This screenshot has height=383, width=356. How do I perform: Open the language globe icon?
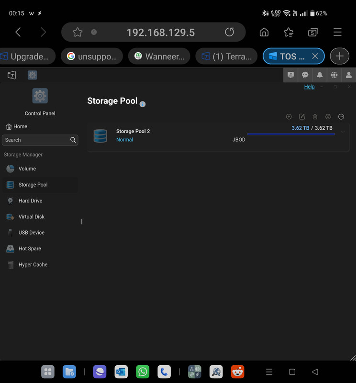(334, 75)
